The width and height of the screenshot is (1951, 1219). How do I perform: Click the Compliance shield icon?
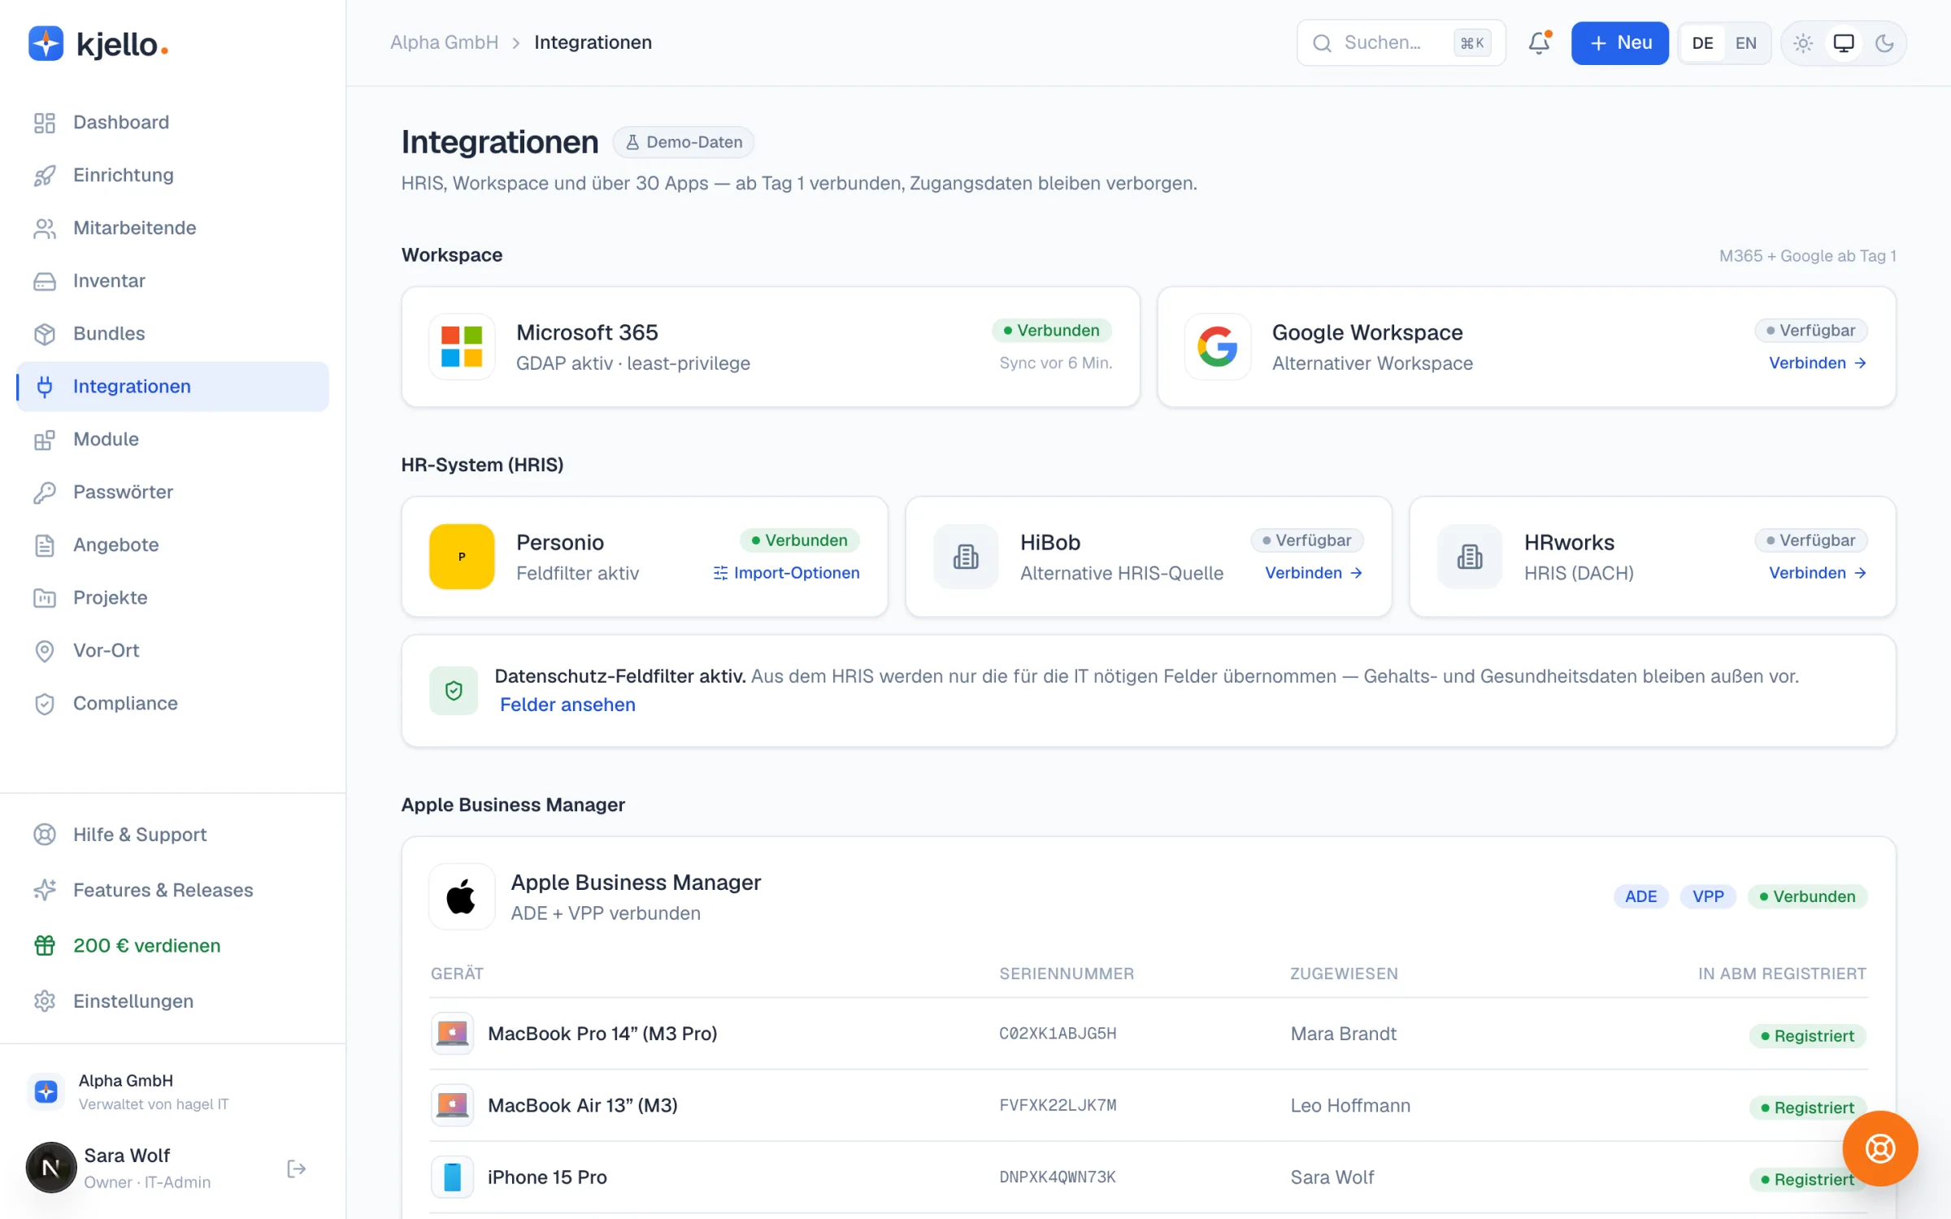45,704
